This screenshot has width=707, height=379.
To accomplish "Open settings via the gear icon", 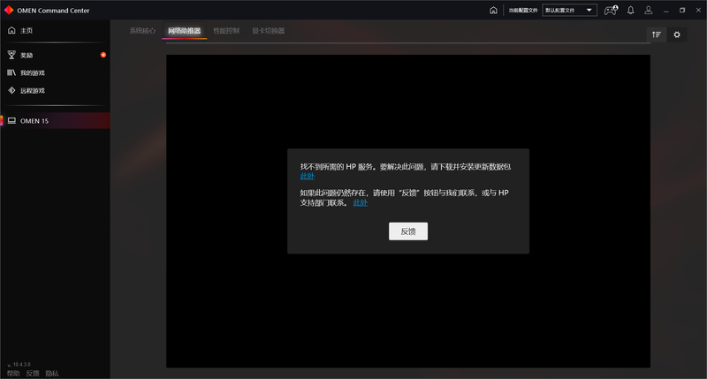I will [677, 34].
